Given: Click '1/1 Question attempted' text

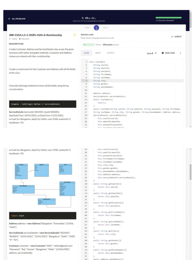Looking at the screenshot, I should 165,20.
